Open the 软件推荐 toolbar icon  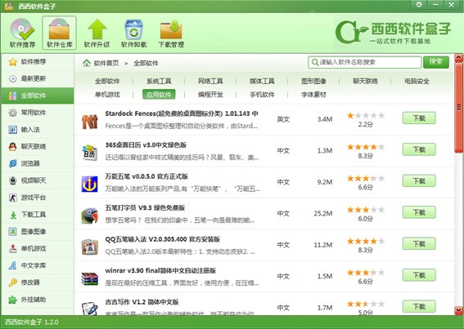(22, 33)
